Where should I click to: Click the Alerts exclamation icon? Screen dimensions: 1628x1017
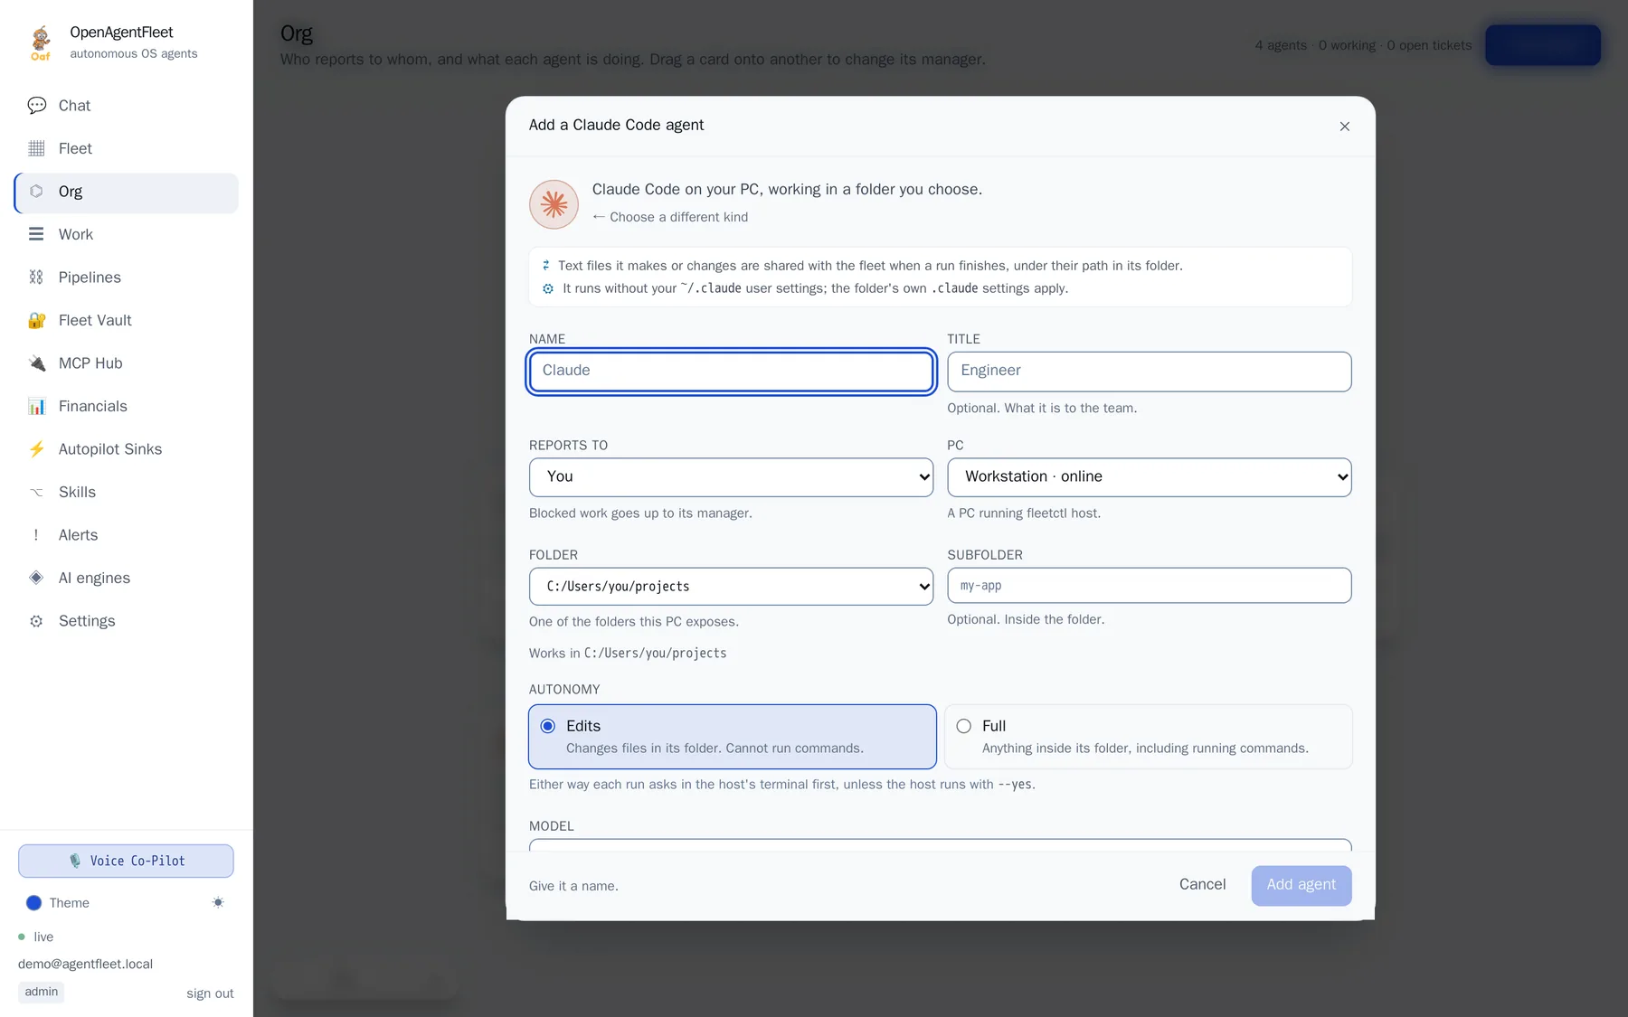[x=36, y=535]
